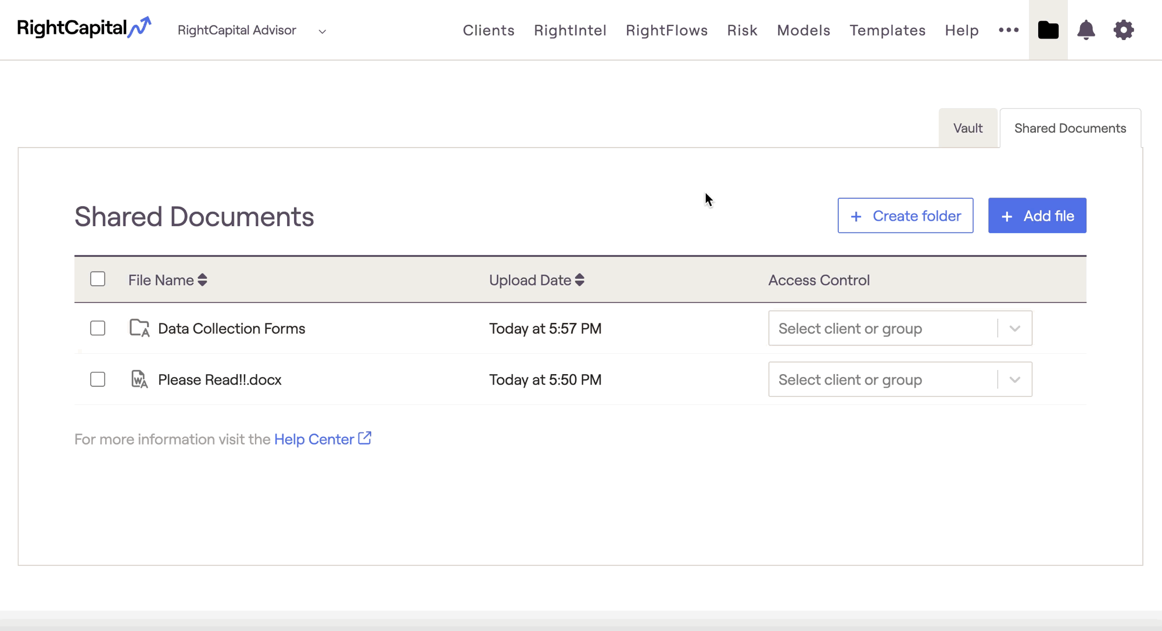Click the three-dots more menu icon

(x=1009, y=30)
